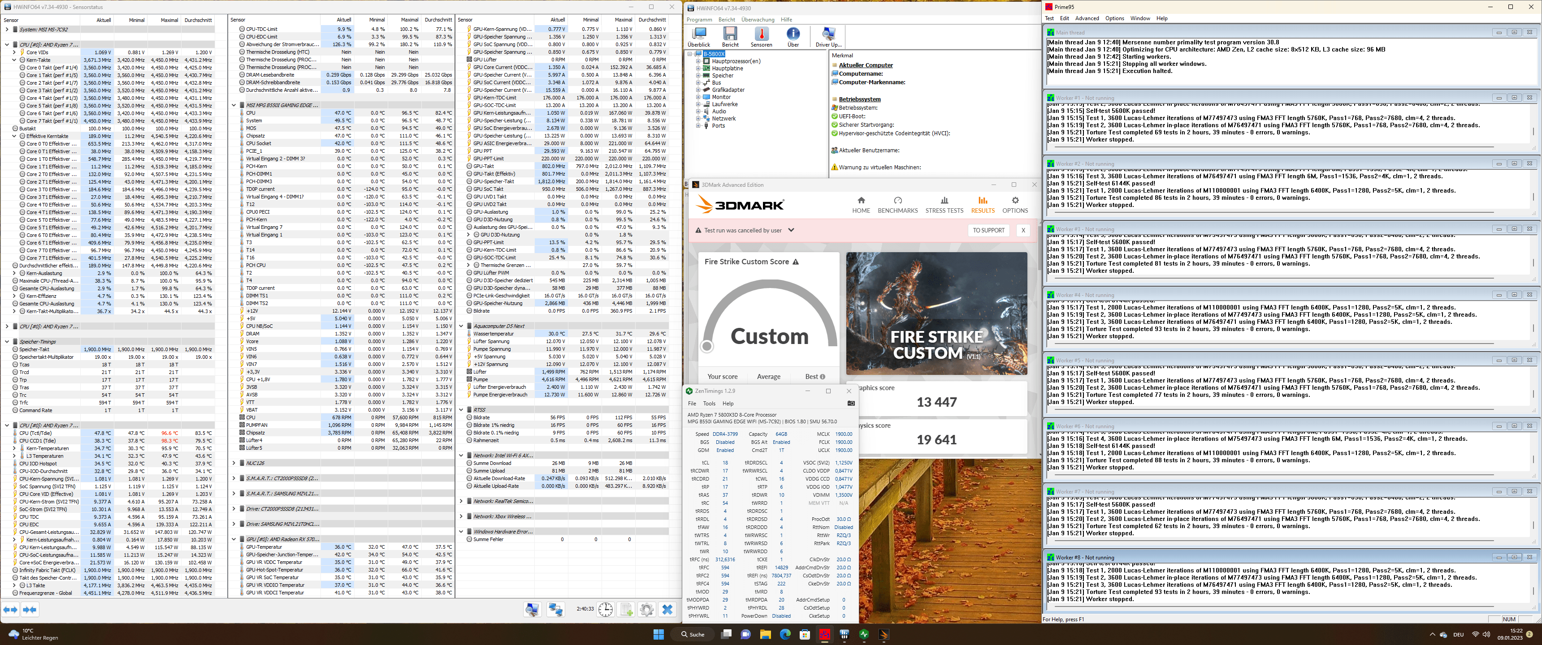The image size is (1542, 645).
Task: Dismiss the 3DMark warning with X button
Action: [x=1023, y=230]
